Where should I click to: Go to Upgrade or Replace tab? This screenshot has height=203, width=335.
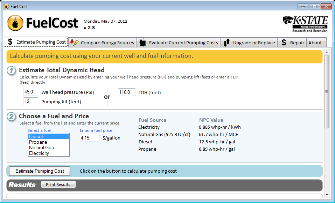(x=249, y=43)
